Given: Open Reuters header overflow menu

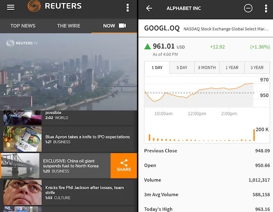Looking at the screenshot, I should (127, 8).
